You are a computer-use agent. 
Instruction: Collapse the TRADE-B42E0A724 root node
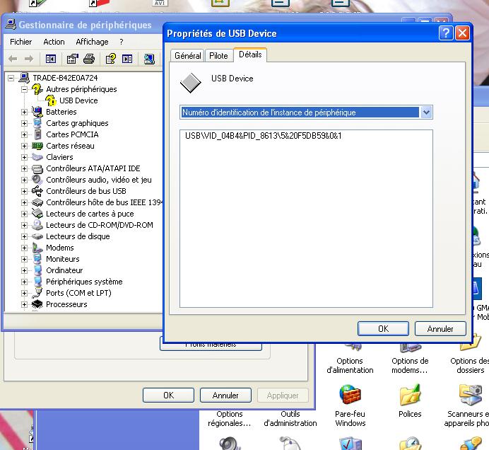[x=11, y=78]
